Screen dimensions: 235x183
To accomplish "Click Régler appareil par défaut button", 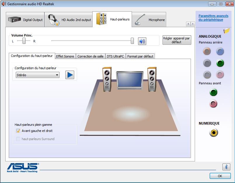I will click(x=177, y=40).
